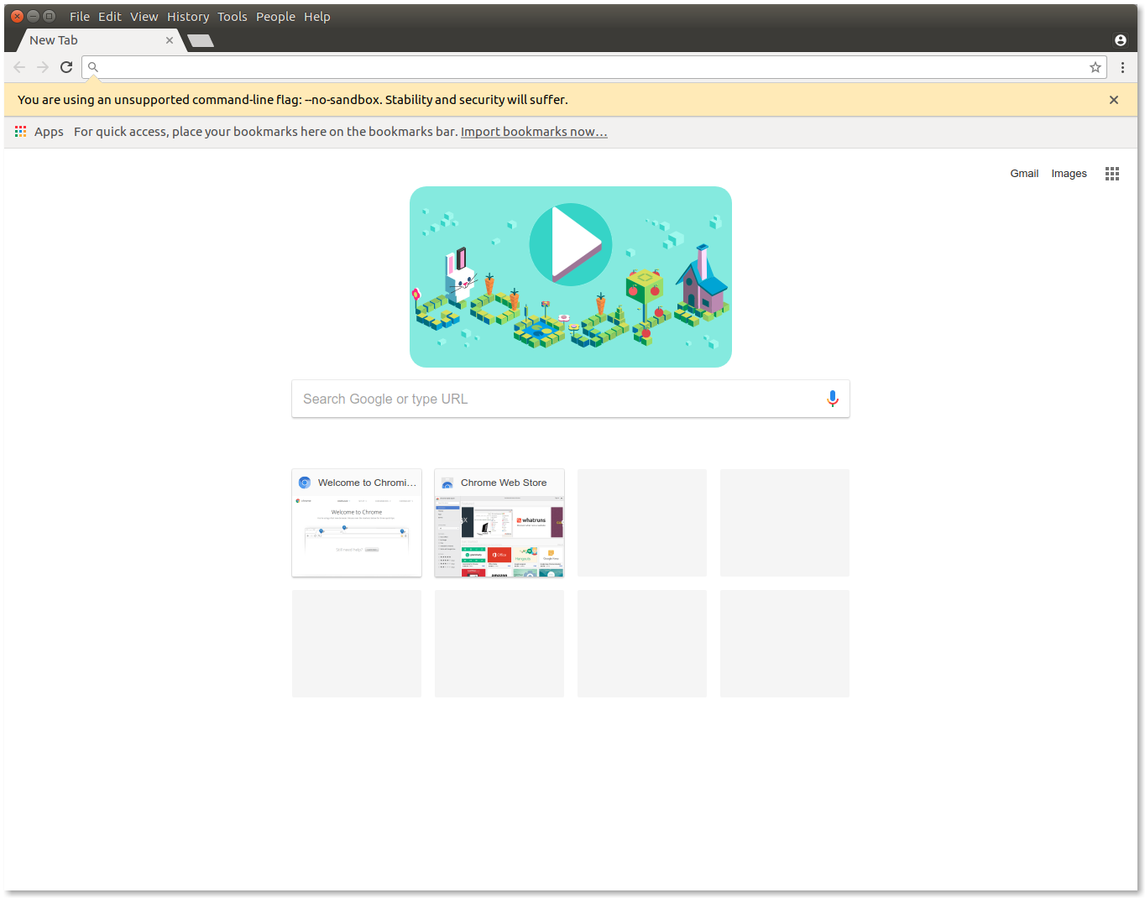
Task: Bookmark this page with the star icon
Action: [x=1095, y=67]
